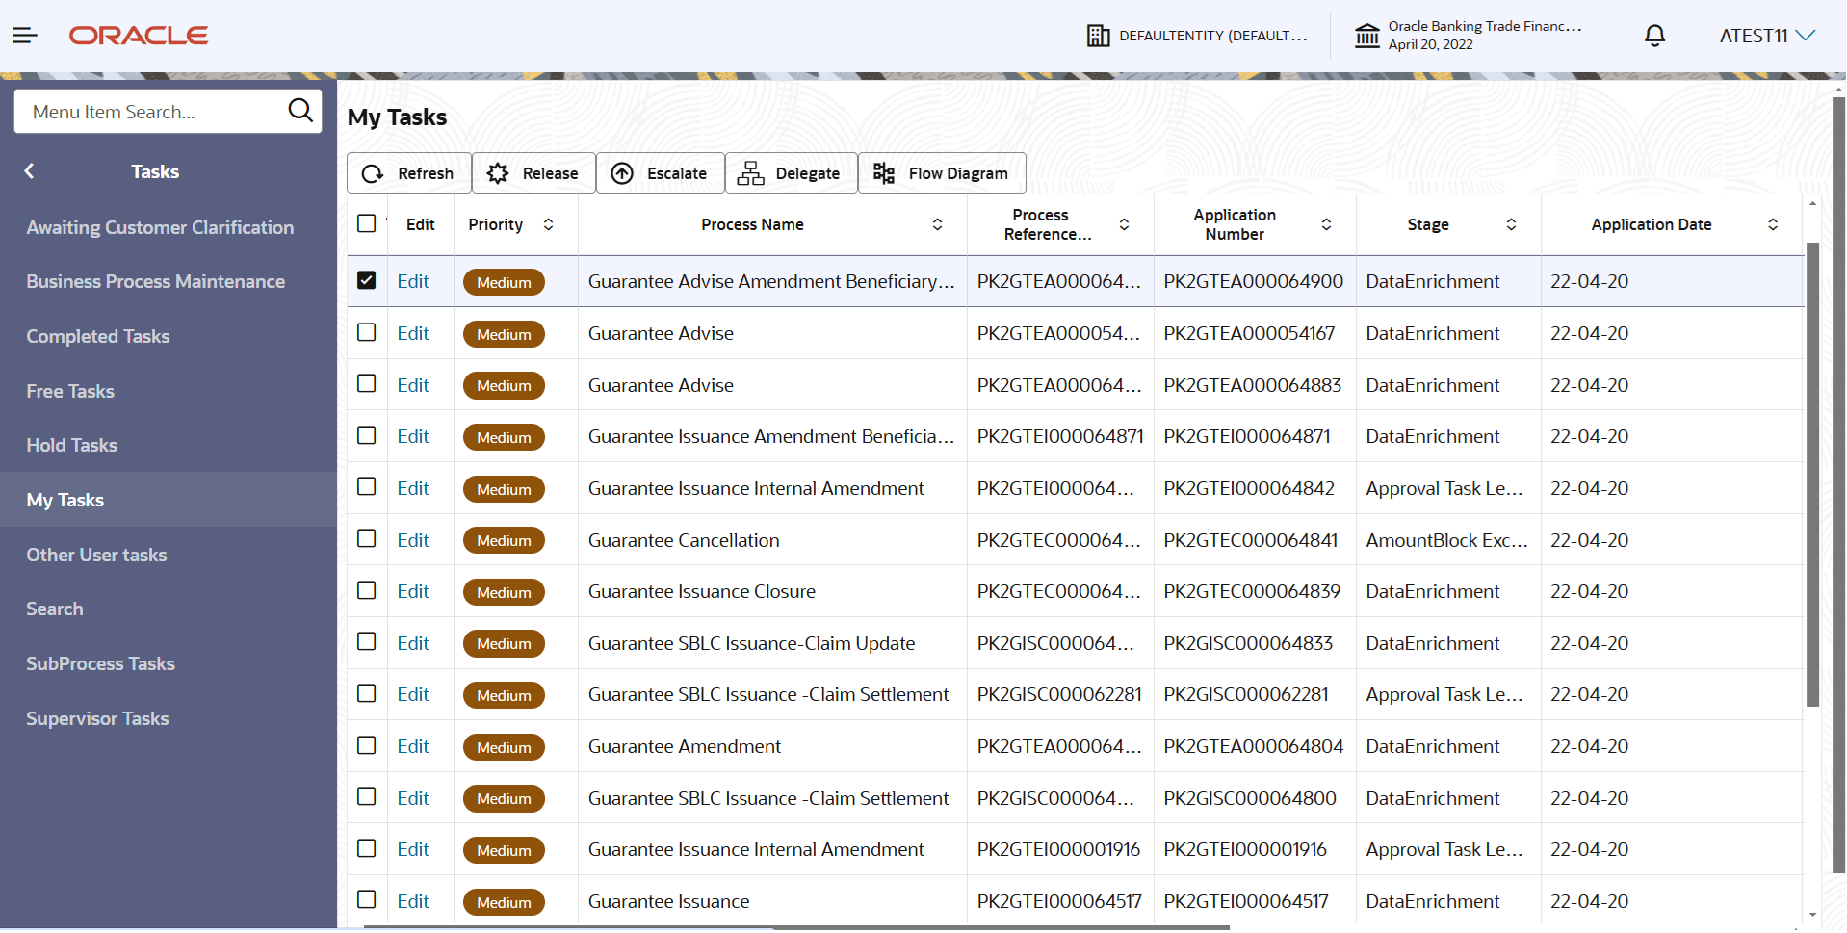Check the Guarantee Cancellation row checkbox
1847x933 pixels.
[x=367, y=538]
